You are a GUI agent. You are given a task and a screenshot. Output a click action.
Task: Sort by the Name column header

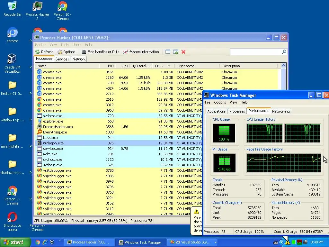(67, 66)
